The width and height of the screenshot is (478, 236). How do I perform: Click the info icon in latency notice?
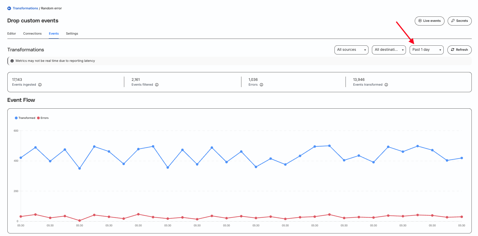click(x=12, y=61)
